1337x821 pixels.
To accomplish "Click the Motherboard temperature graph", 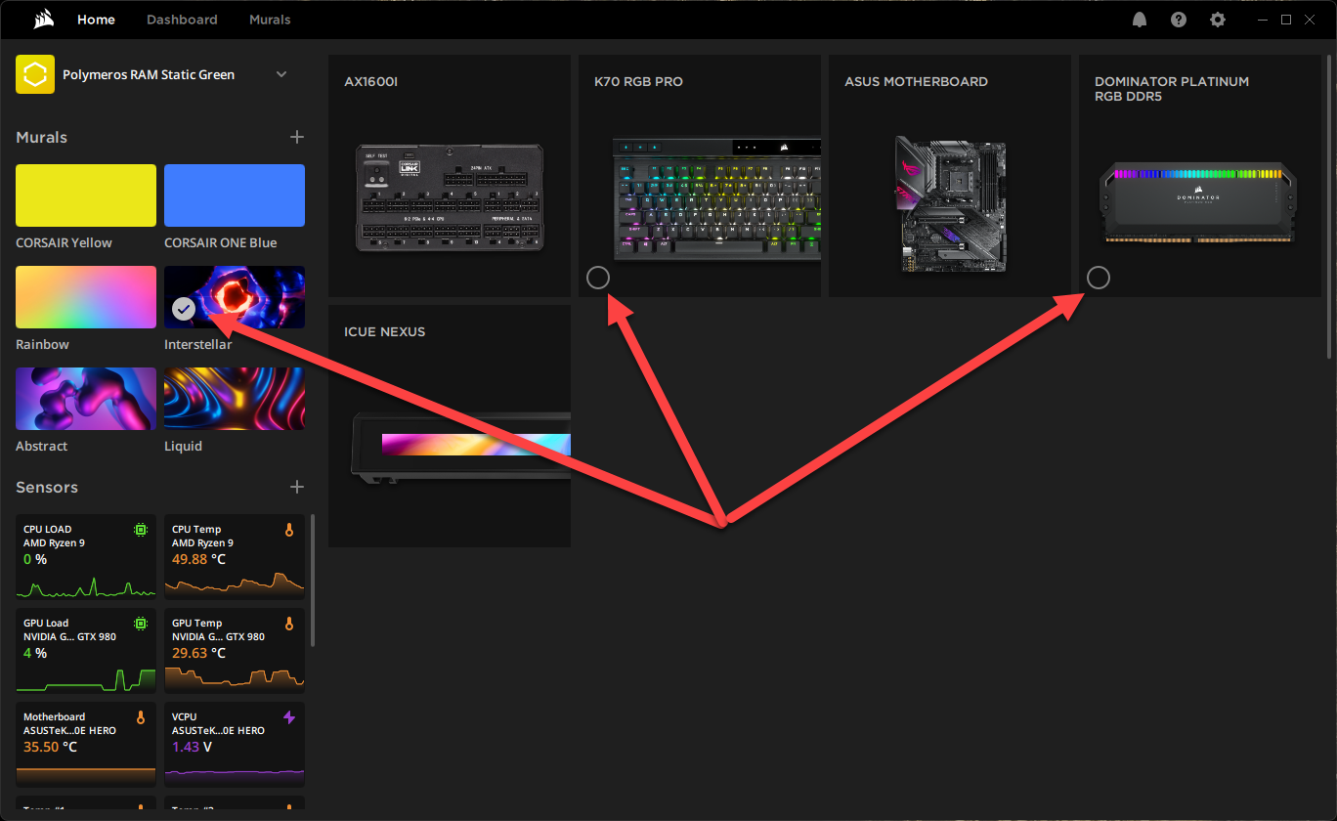I will tap(86, 775).
